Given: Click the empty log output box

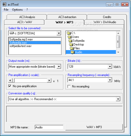Looking at the screenshot, I should (64, 114).
